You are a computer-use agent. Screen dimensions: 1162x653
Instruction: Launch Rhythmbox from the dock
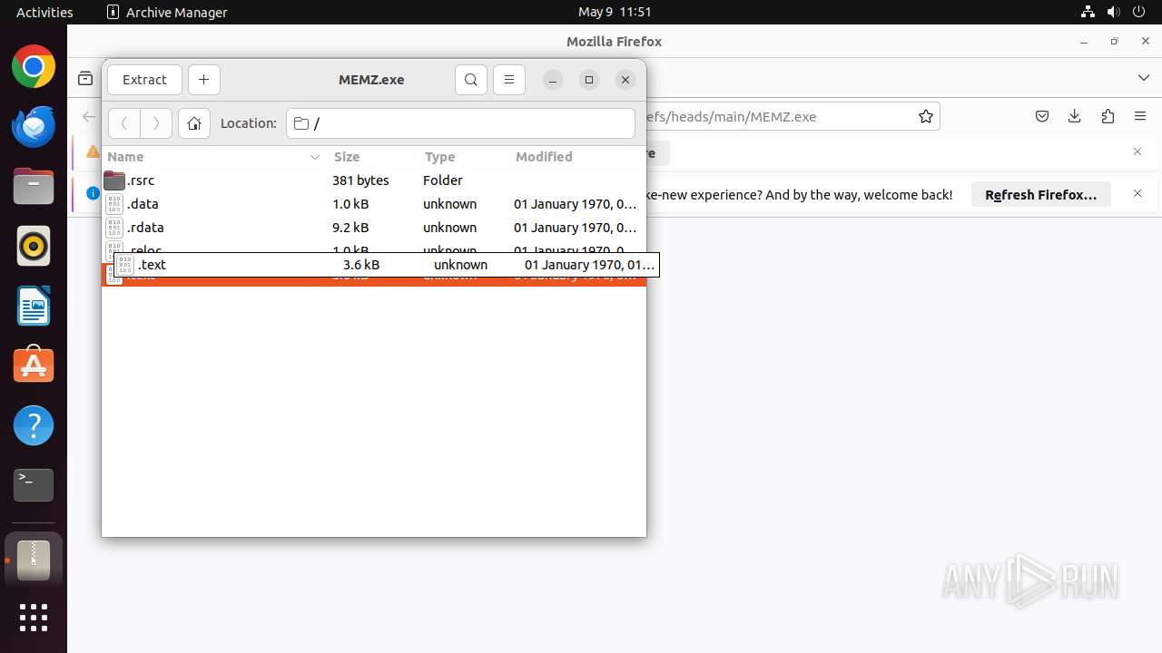(34, 246)
